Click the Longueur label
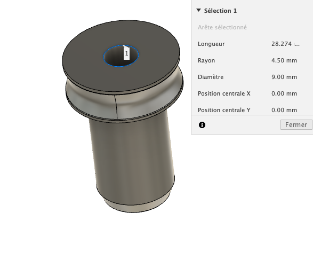The height and width of the screenshot is (268, 313). (x=211, y=44)
